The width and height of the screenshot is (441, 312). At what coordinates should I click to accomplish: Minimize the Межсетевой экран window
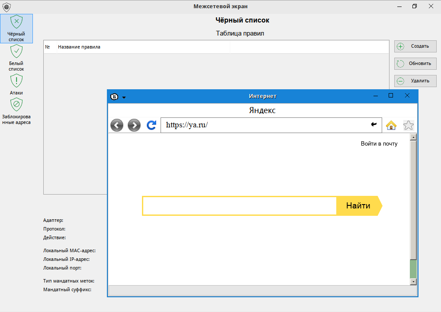pos(399,6)
